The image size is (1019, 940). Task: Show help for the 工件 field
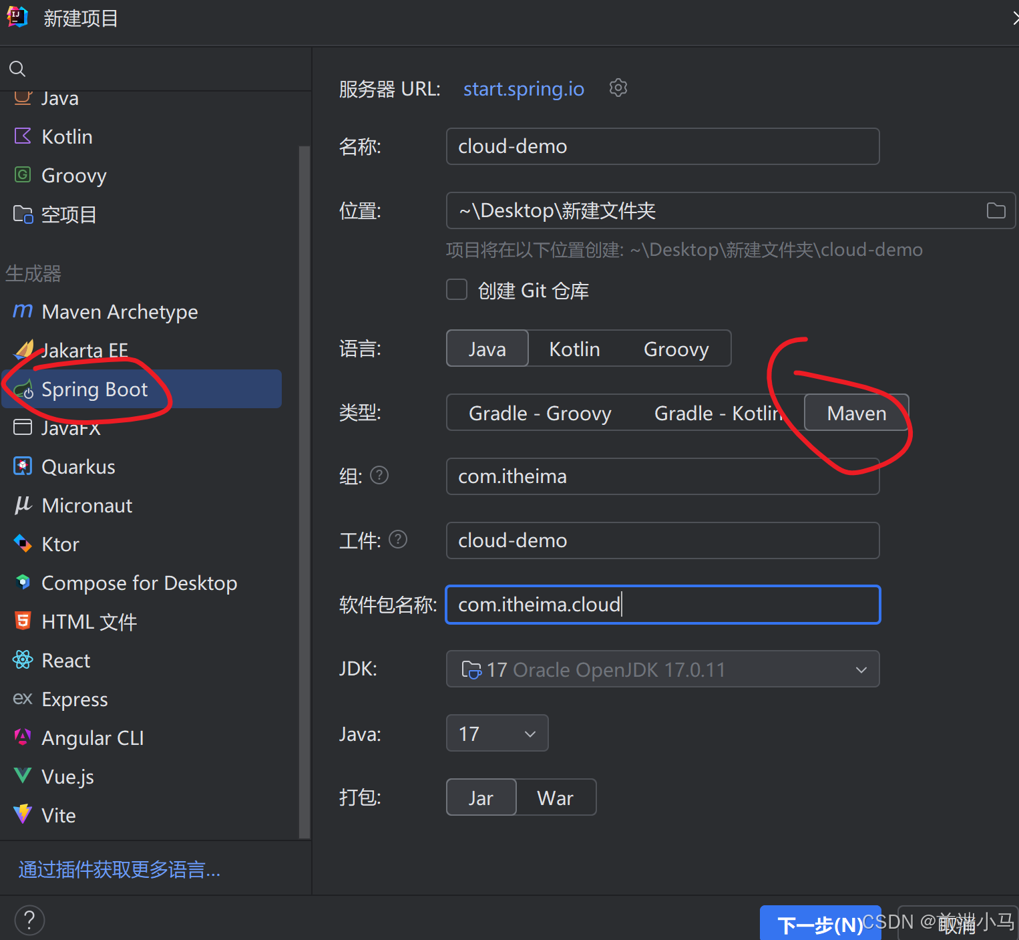pos(398,539)
